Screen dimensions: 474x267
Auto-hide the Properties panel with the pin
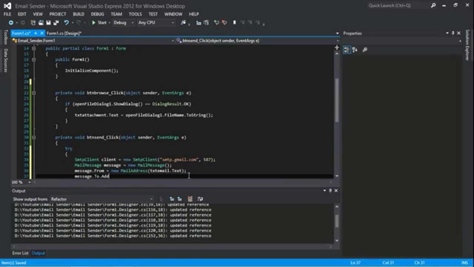(453, 33)
